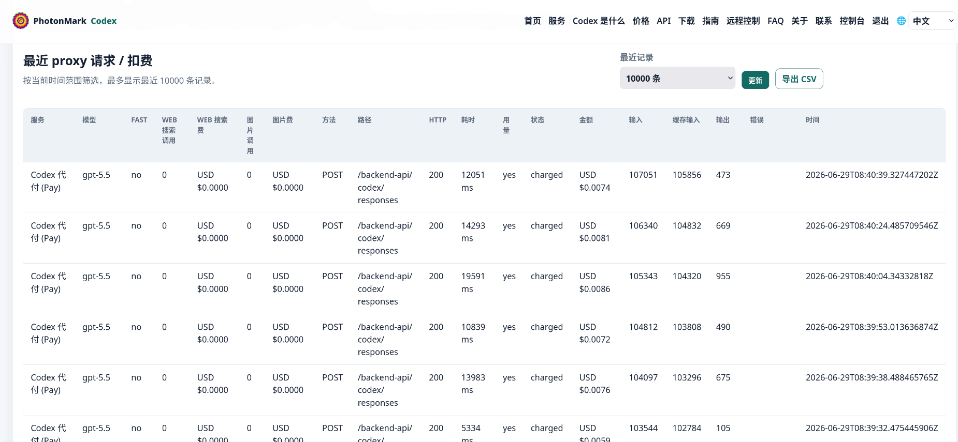Click duration cell 12051 ms
The width and height of the screenshot is (958, 442).
(x=473, y=181)
